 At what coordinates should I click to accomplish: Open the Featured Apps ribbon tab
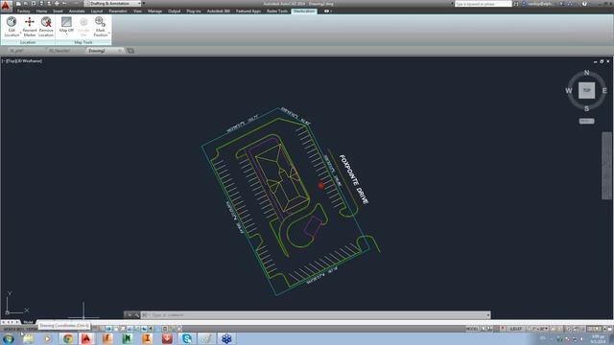click(248, 11)
